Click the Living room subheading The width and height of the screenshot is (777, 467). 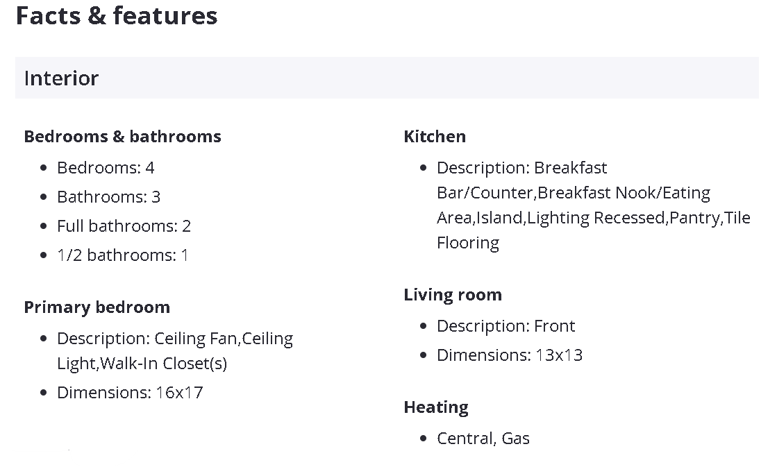point(453,295)
